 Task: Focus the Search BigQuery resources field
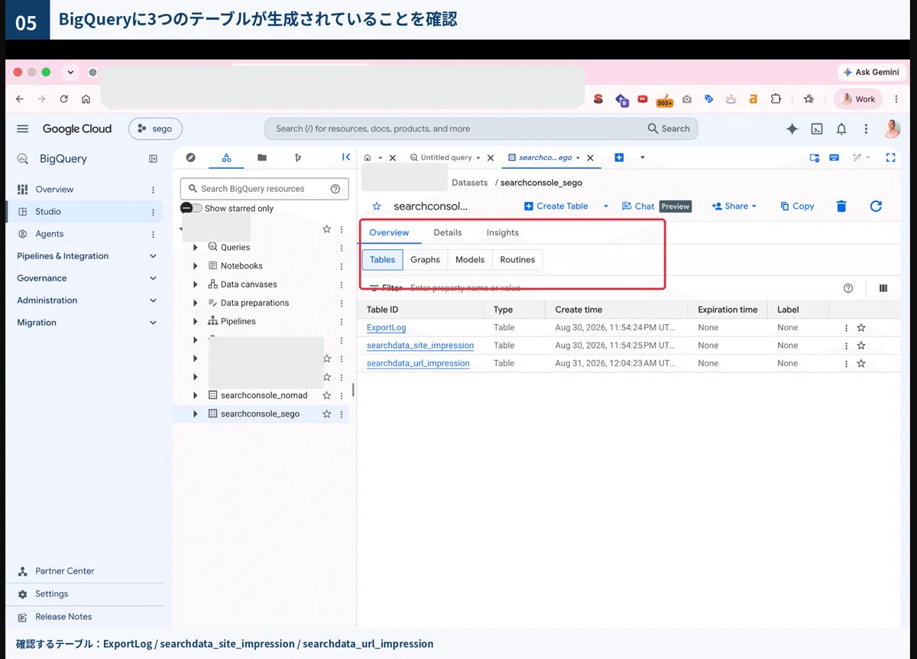click(x=264, y=189)
